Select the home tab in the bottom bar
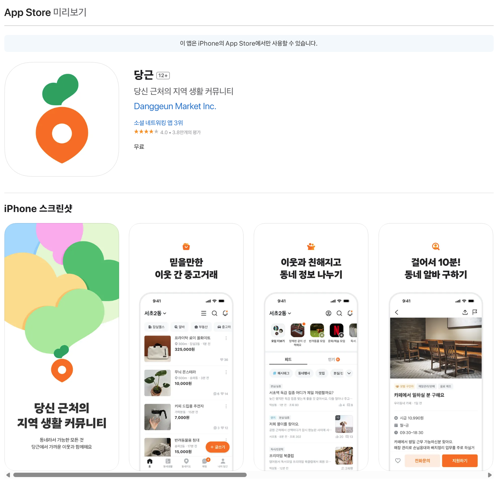This screenshot has width=499, height=493. click(x=150, y=463)
